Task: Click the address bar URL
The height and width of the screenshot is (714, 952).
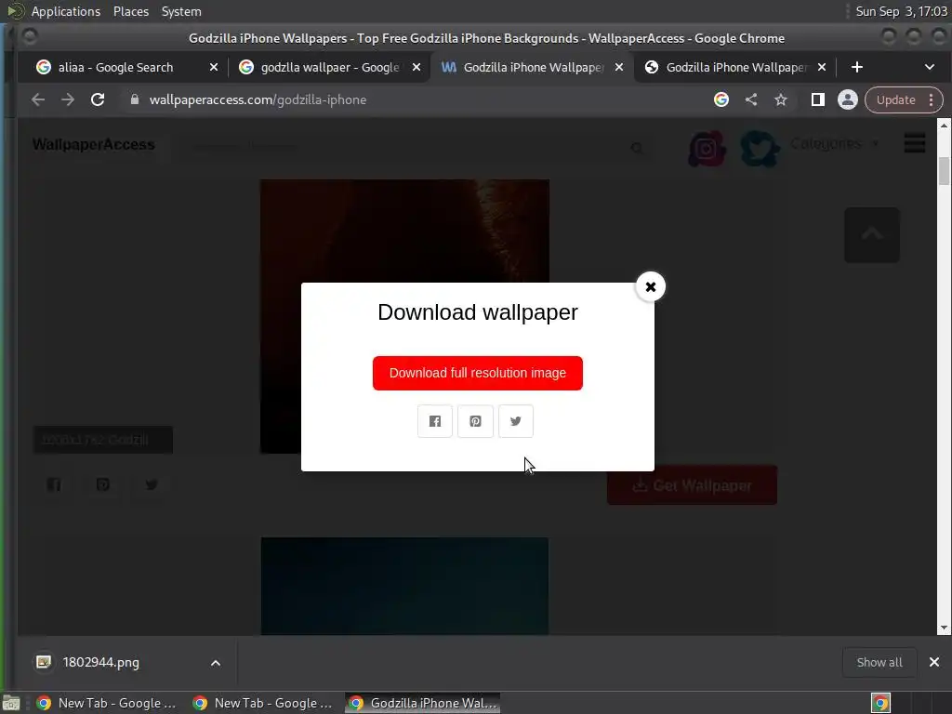Action: point(258,99)
